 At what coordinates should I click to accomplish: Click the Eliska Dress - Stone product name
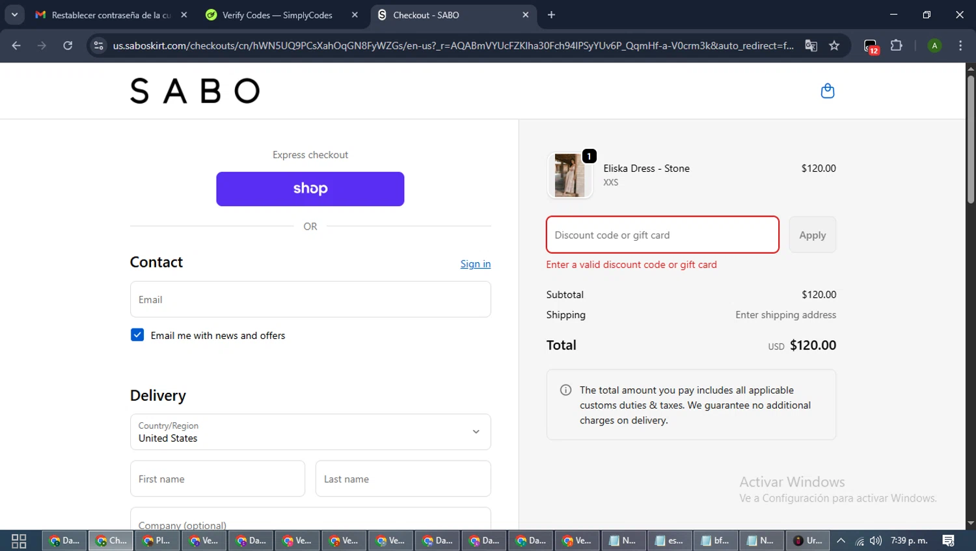[x=646, y=168]
